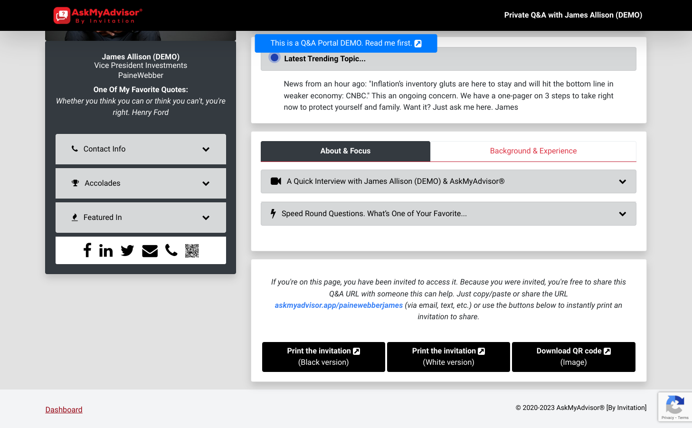Open the Dashboard link
The height and width of the screenshot is (428, 692).
64,409
